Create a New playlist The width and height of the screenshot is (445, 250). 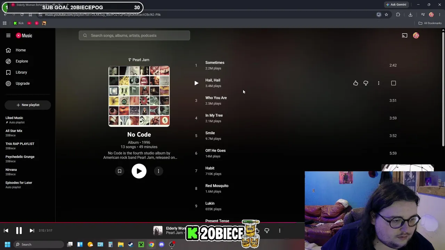28,105
